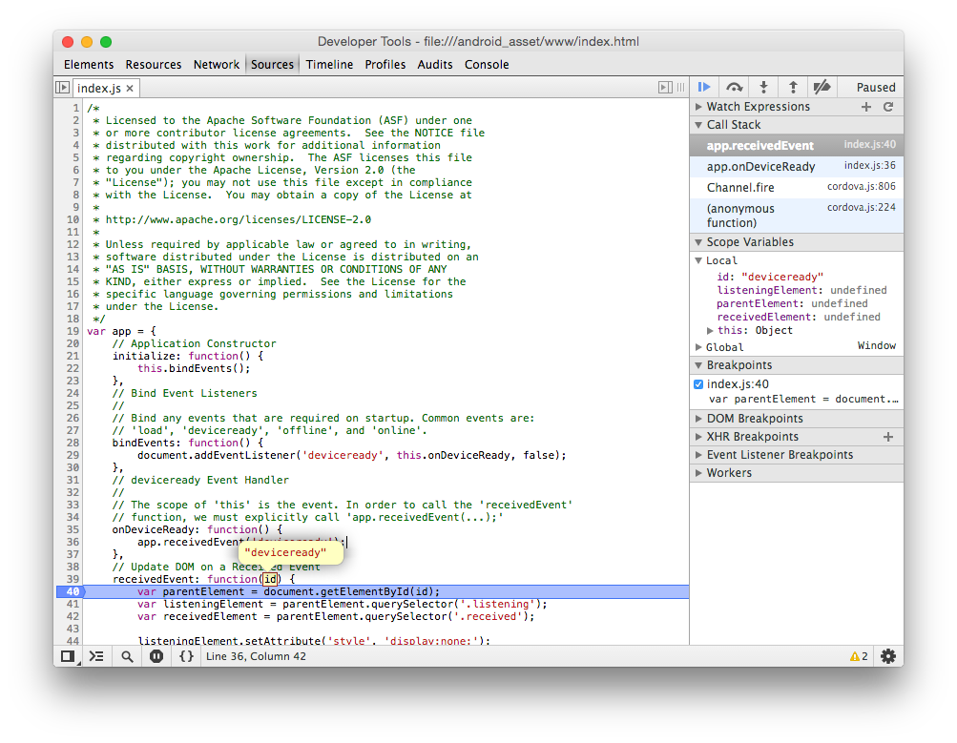Show the file navigator panel
This screenshot has height=743, width=957.
(x=62, y=88)
